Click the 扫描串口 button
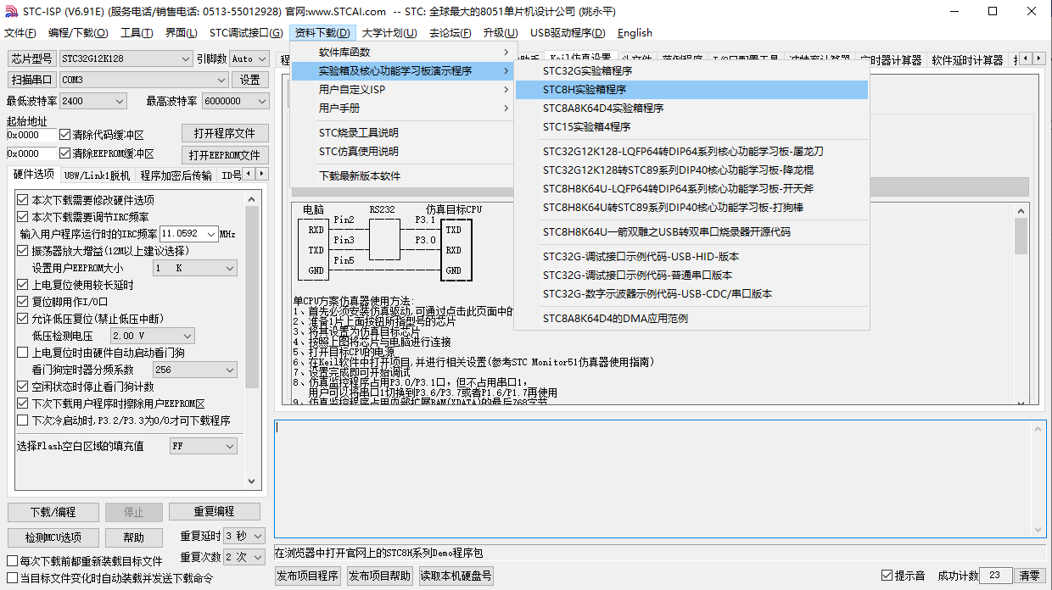1052x590 pixels. (32, 80)
